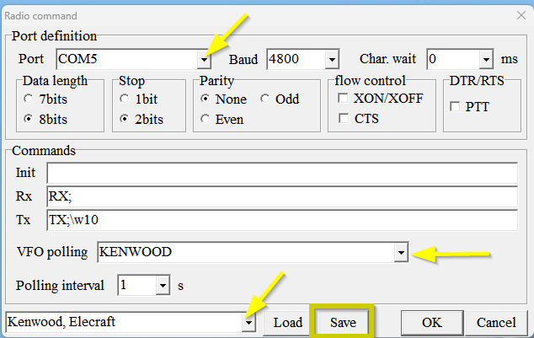Viewport: 534px width, 338px height.
Task: Select 7bits data length
Action: (29, 99)
